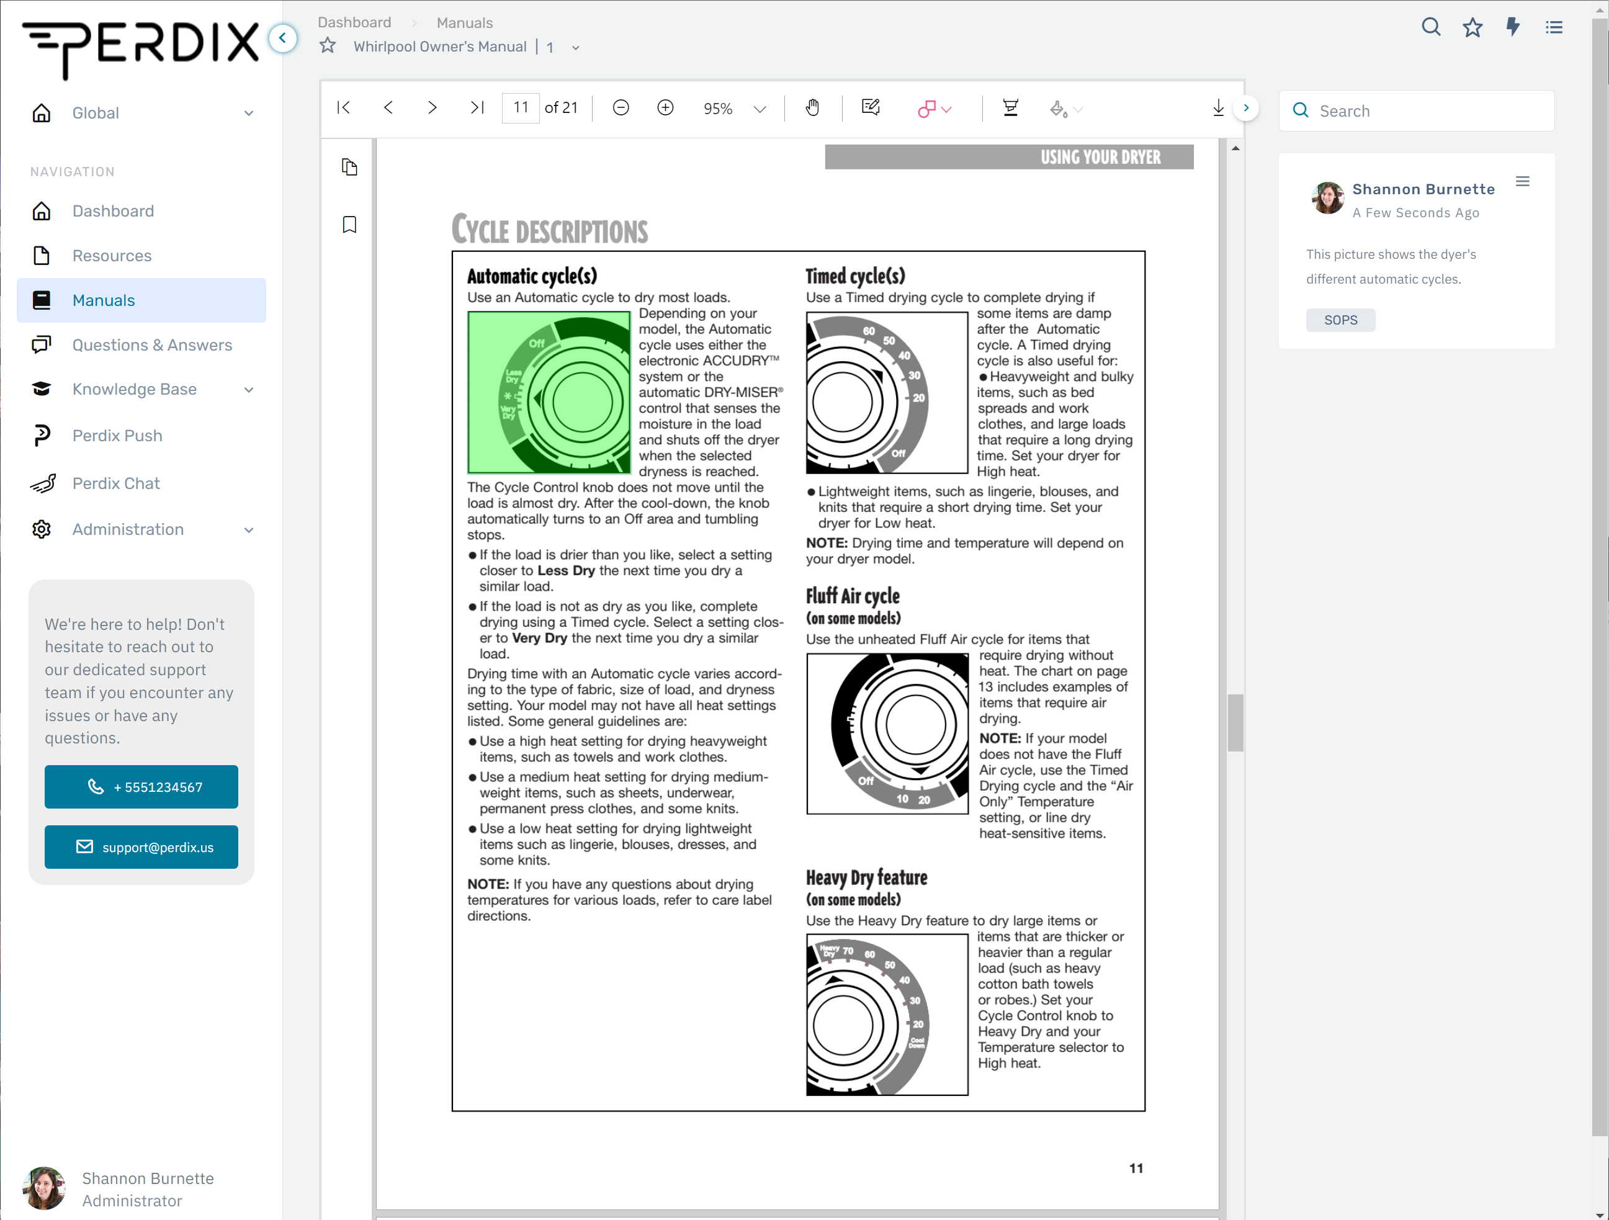Expand Administration menu
This screenshot has width=1609, height=1220.
pos(142,529)
